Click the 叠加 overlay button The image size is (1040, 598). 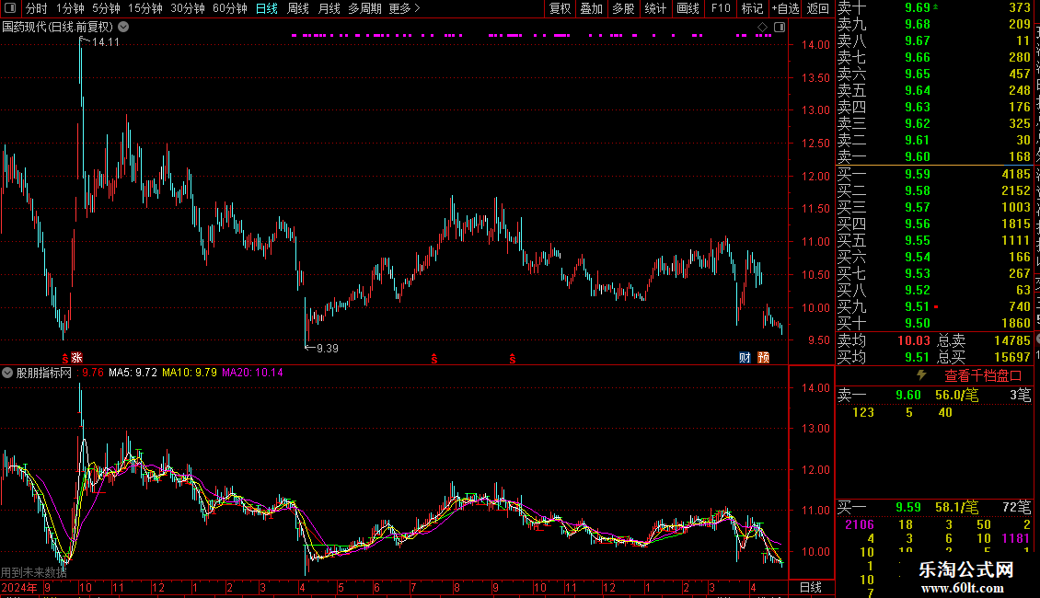click(592, 8)
